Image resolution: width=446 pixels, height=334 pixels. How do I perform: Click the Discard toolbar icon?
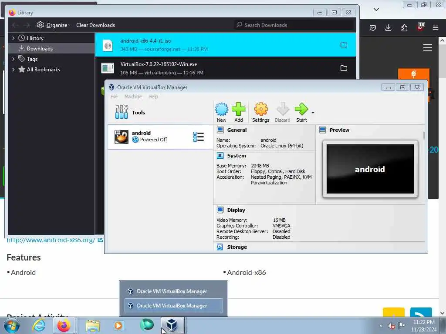tap(282, 113)
